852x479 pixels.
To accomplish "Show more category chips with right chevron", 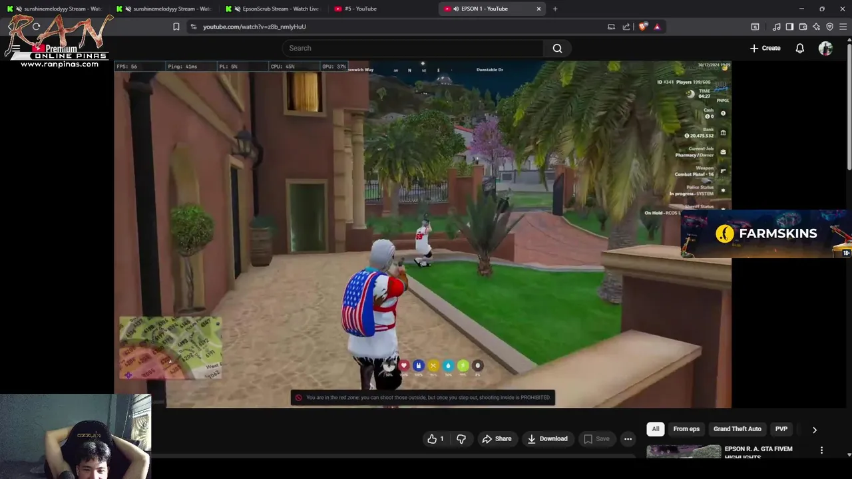I will click(x=814, y=430).
